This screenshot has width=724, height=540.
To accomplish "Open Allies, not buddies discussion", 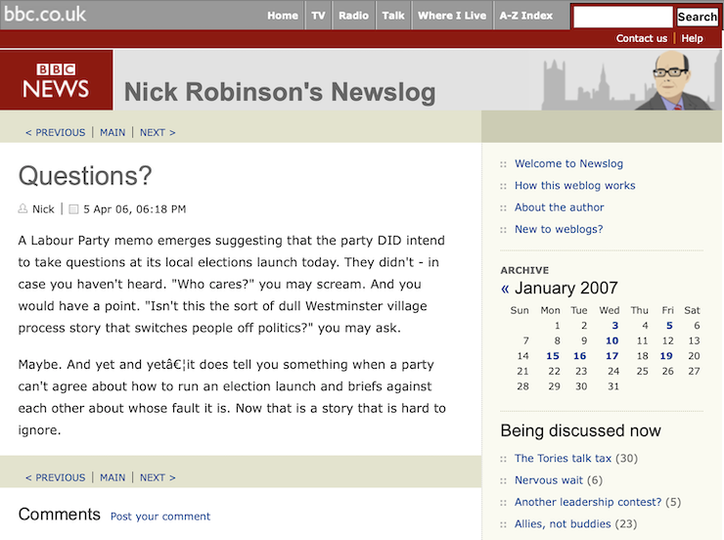I will coord(563,523).
